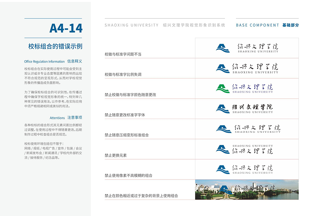Click the SHAOXING UNIVERSITY header text at top

(131, 25)
